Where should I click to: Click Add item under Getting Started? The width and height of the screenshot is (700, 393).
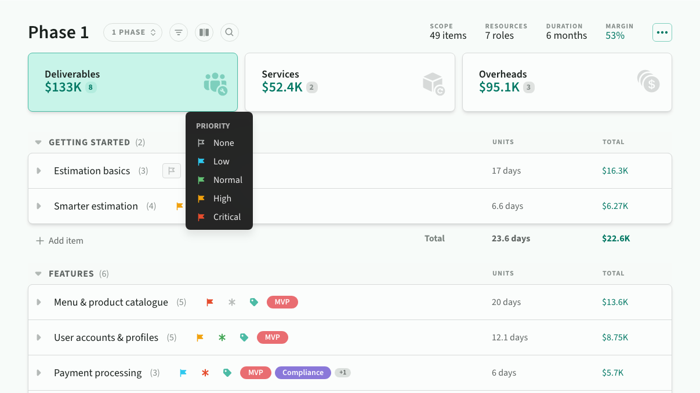click(60, 241)
